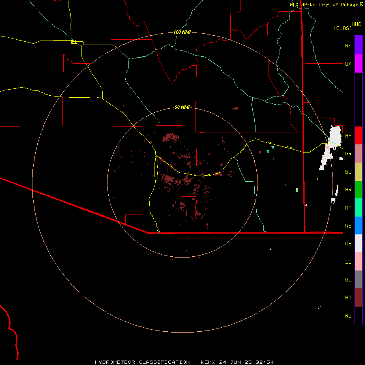This screenshot has width=365, height=365.
Task: Click the brown biological echo cluster north of radar
Action: tap(171, 137)
